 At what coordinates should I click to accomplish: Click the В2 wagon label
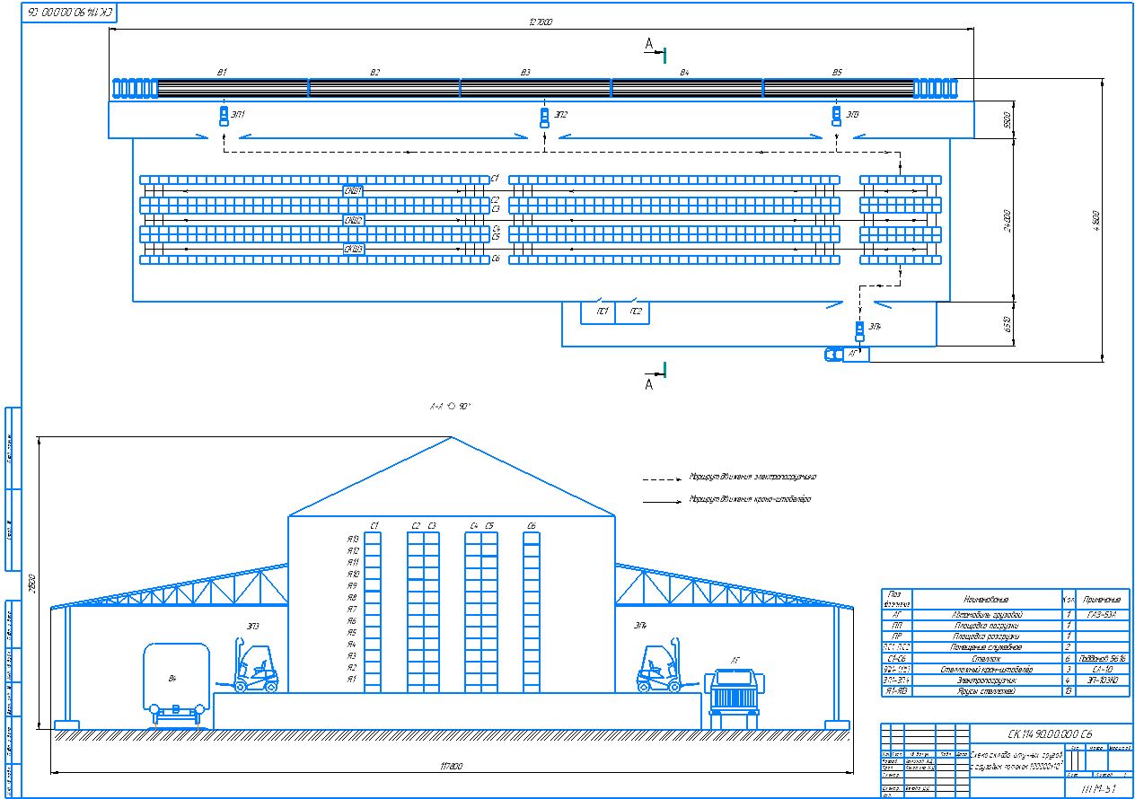(375, 72)
